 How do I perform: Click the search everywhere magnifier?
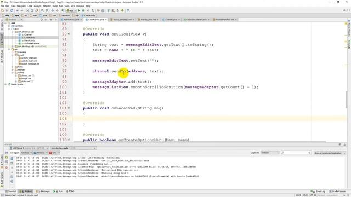(x=344, y=10)
